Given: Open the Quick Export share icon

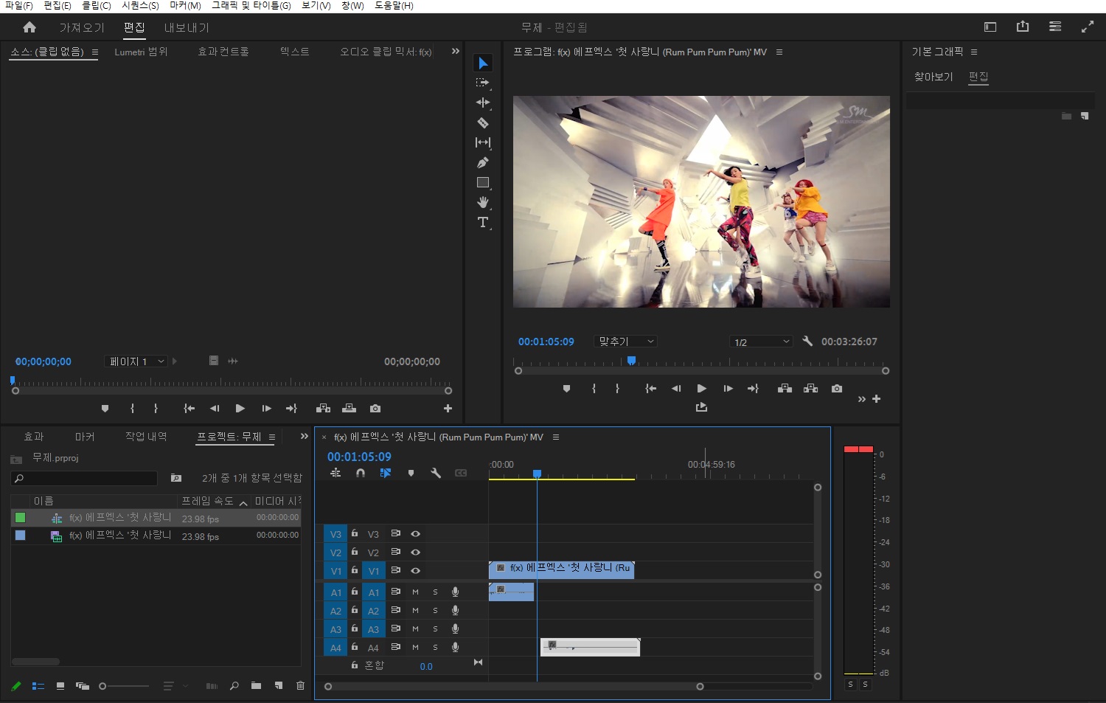Looking at the screenshot, I should [x=1023, y=27].
